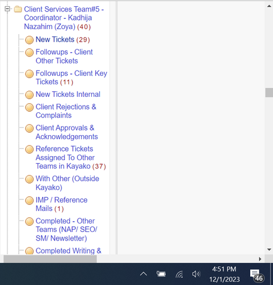Open Followups - Client Key Tickets (11)

(71, 78)
